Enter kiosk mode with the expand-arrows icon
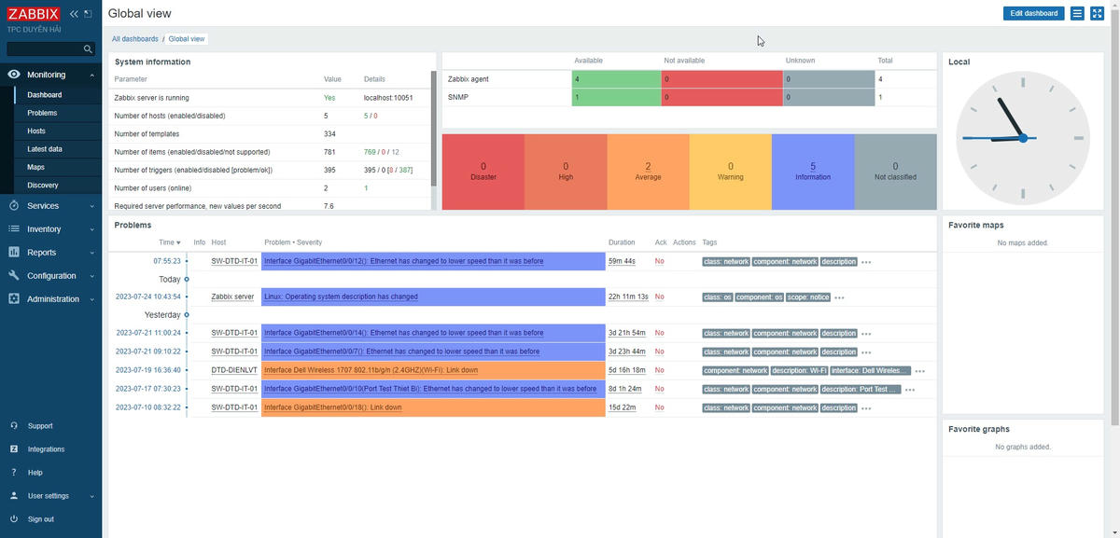The height and width of the screenshot is (538, 1120). tap(1096, 13)
